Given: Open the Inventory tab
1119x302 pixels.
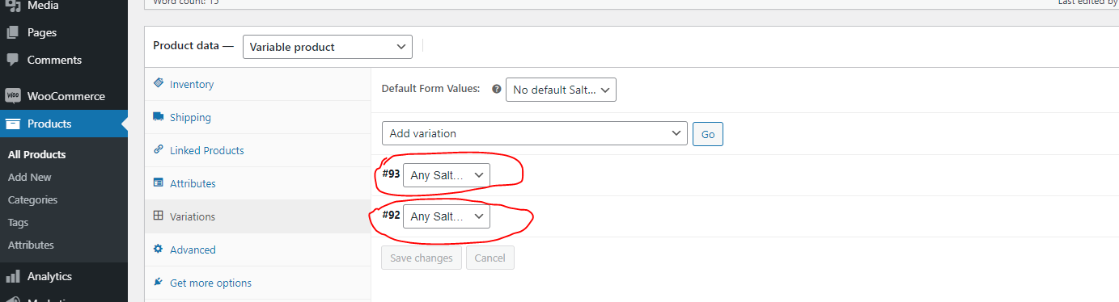Looking at the screenshot, I should (x=257, y=84).
